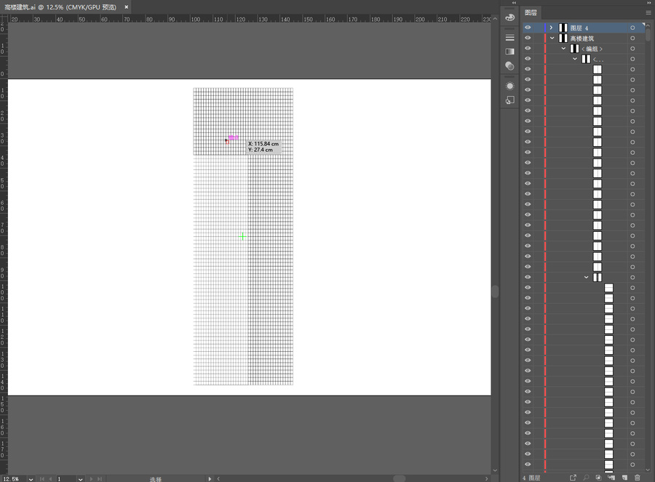Collapse the panel dock with double-arrow
This screenshot has width=655, height=482.
click(x=648, y=2)
